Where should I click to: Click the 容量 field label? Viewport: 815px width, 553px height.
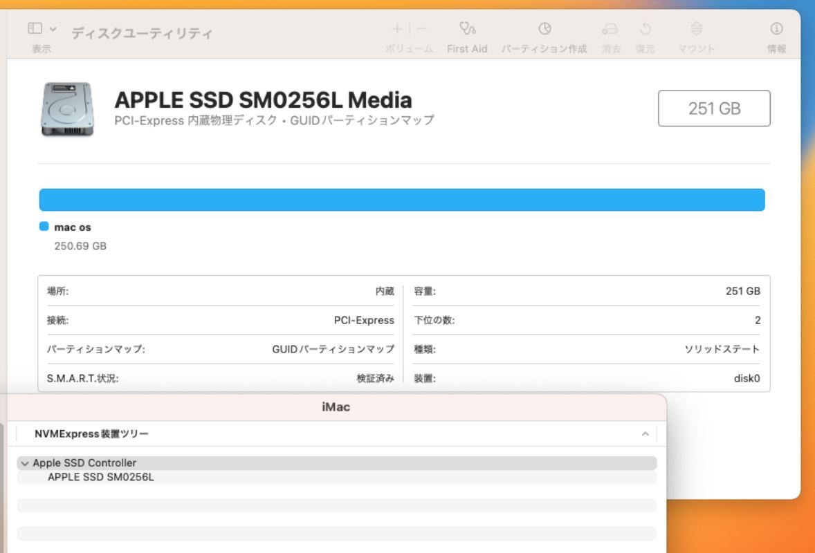[425, 291]
